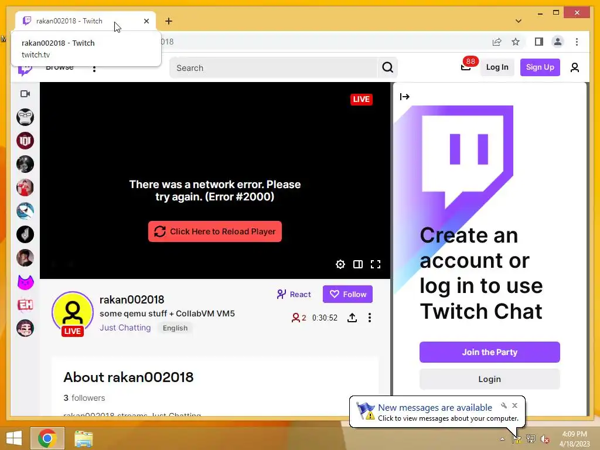The image size is (600, 450).
Task: Click the rakan002018 channel name
Action: coord(132,299)
